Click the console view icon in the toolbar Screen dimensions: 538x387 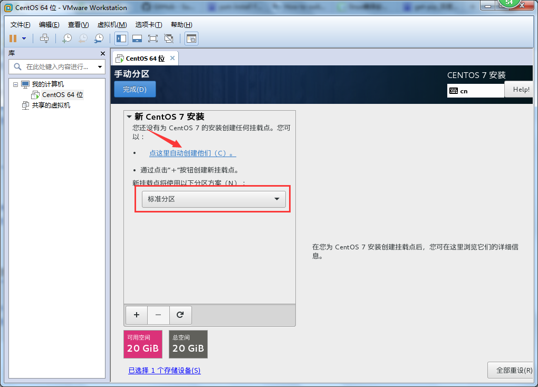tap(191, 38)
